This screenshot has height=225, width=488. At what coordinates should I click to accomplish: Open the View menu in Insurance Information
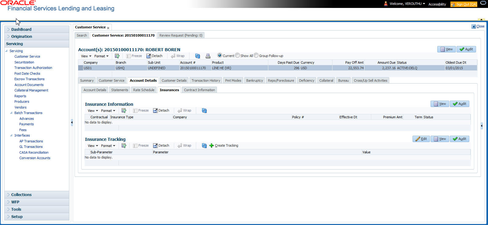click(93, 111)
